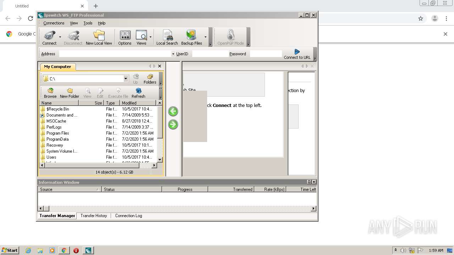Switch to the Transfer Manager tab
The width and height of the screenshot is (454, 255).
[x=57, y=216]
